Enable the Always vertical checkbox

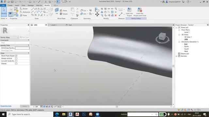[16, 58]
